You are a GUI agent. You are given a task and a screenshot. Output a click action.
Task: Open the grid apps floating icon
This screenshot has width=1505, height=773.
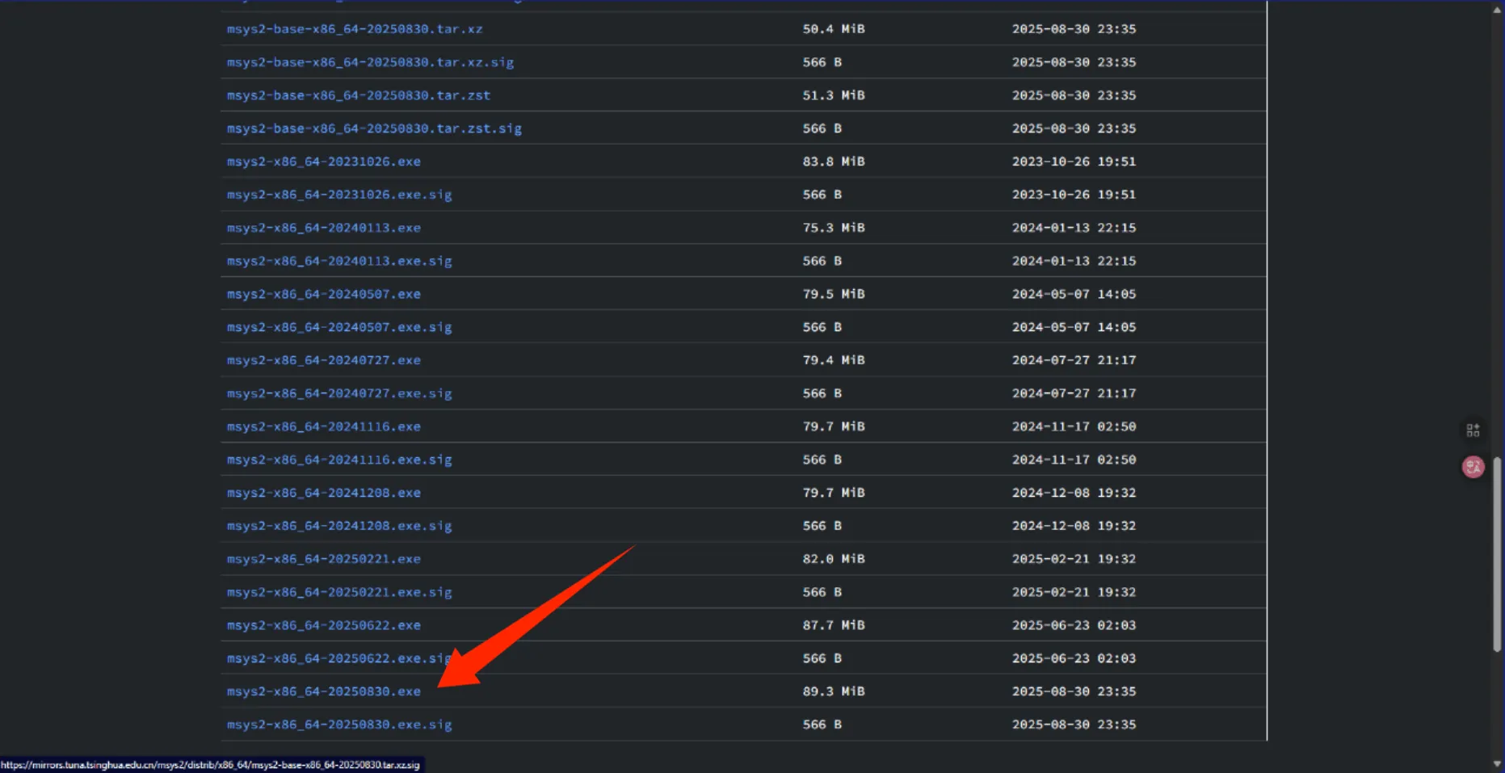pos(1473,431)
